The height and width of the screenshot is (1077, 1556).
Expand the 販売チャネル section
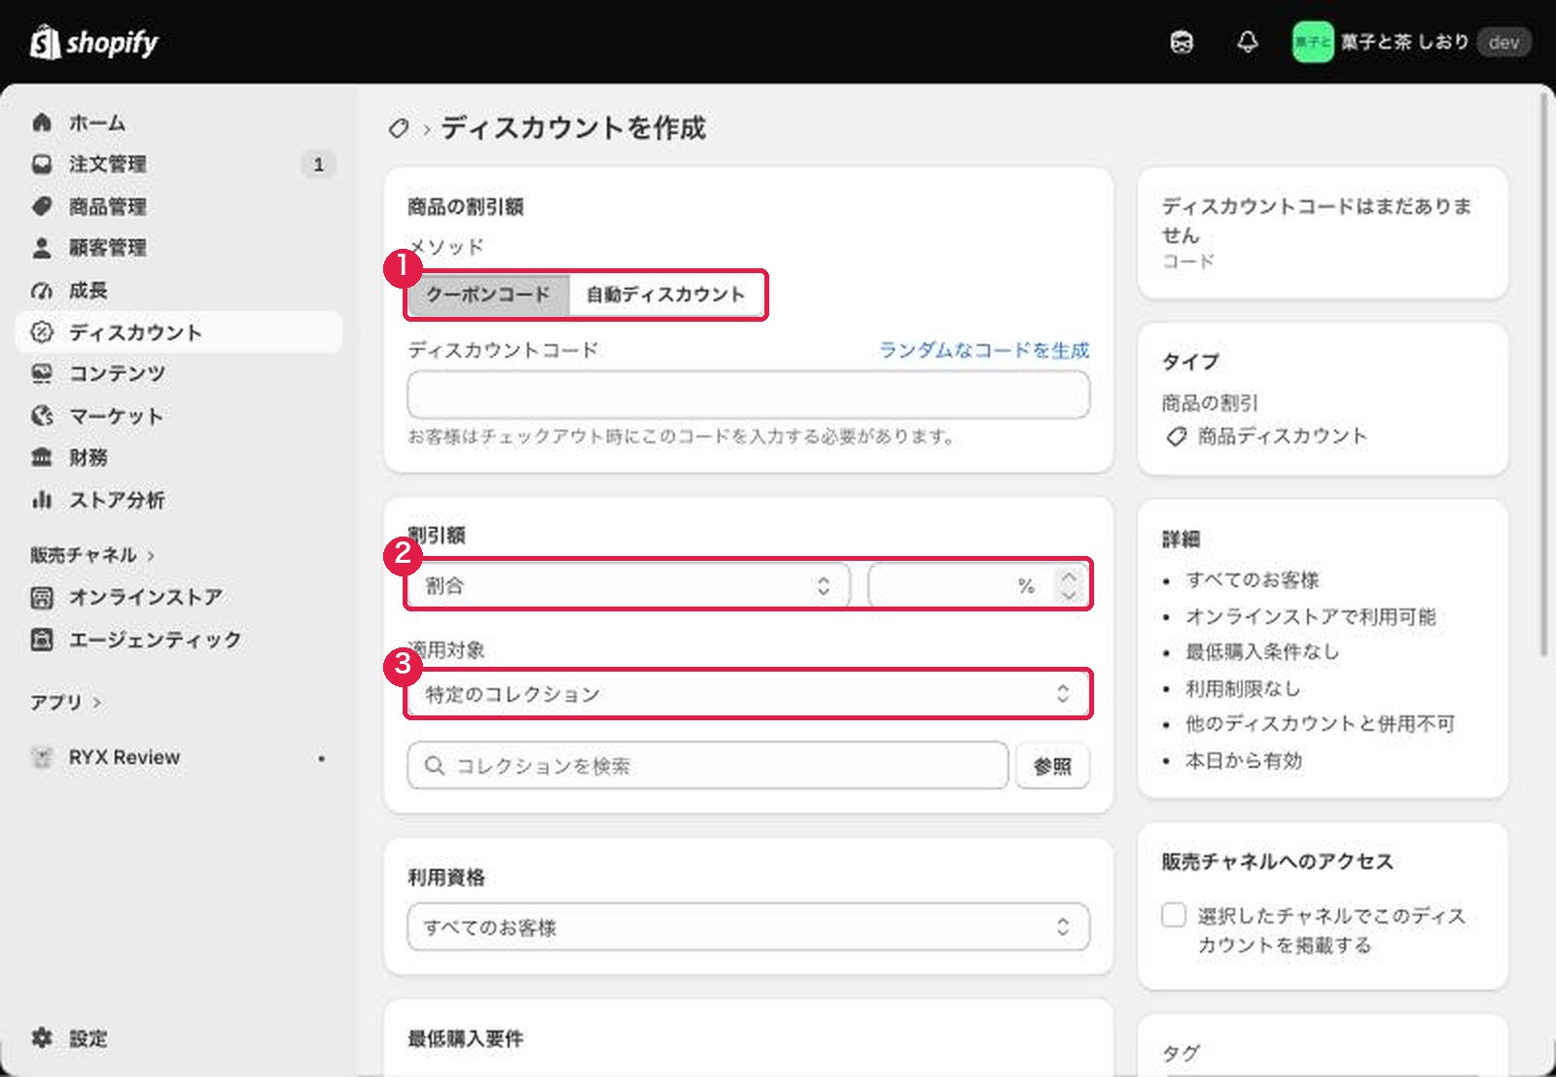coord(92,555)
